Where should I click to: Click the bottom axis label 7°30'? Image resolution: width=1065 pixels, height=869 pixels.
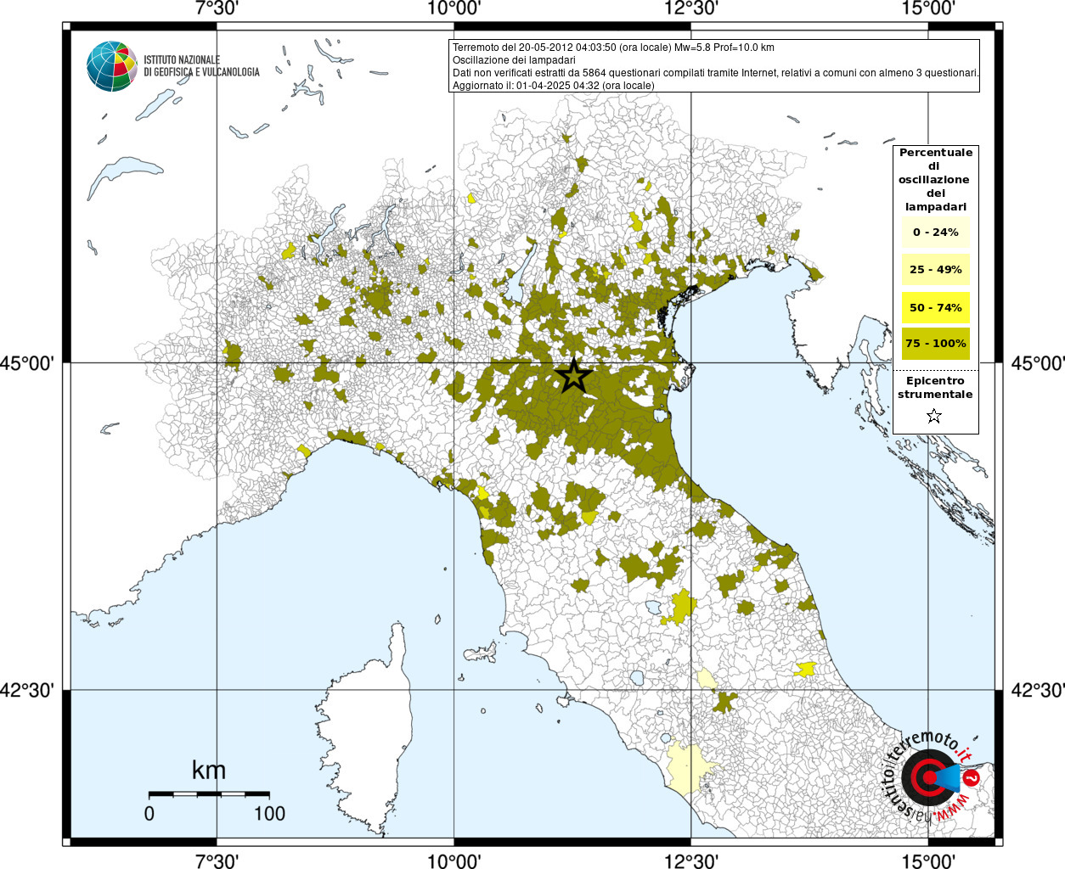click(x=217, y=861)
